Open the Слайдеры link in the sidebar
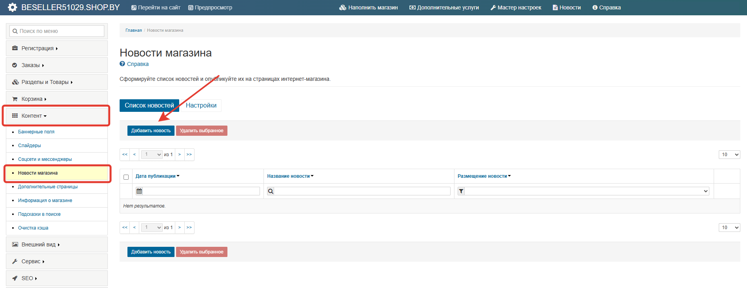Viewport: 747px width, 288px height. 29,146
